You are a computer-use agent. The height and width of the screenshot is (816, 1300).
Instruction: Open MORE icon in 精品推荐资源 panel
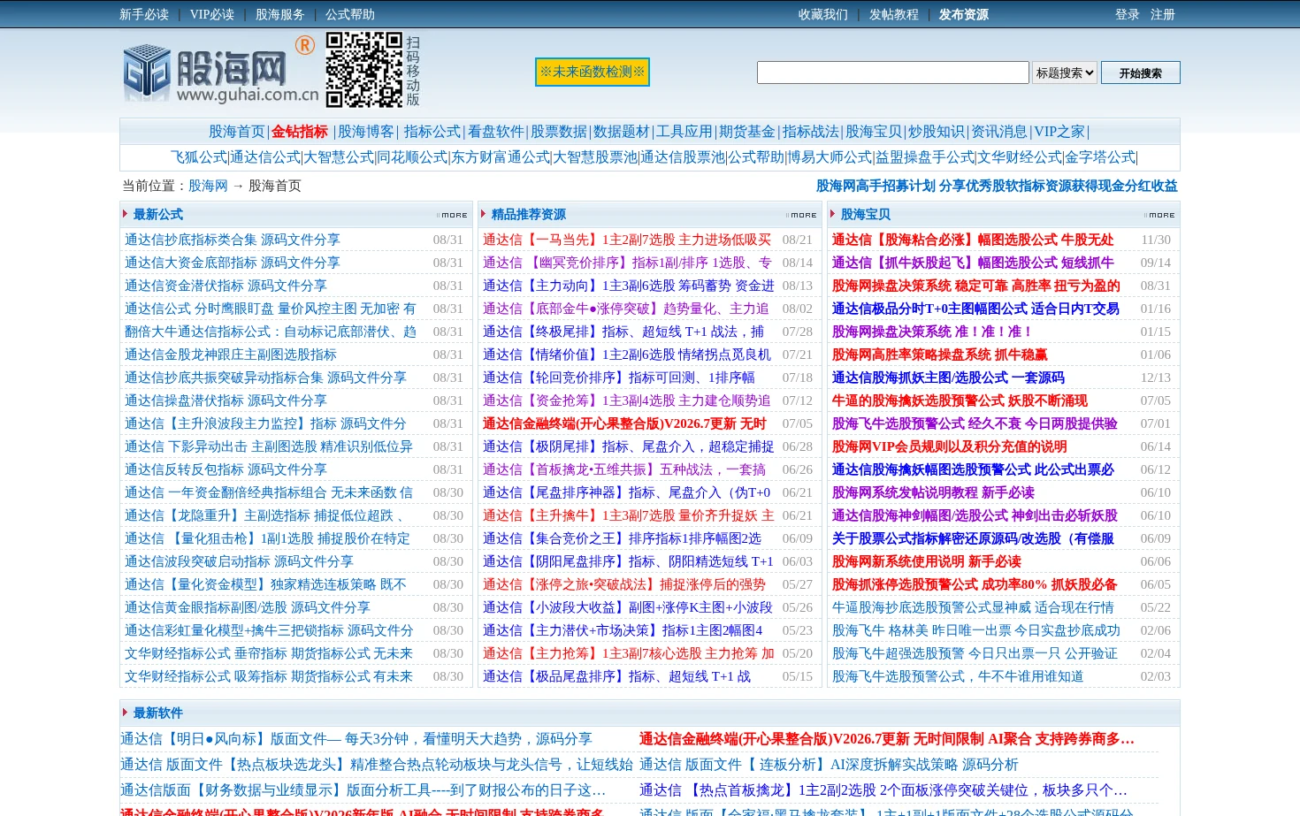(x=801, y=215)
